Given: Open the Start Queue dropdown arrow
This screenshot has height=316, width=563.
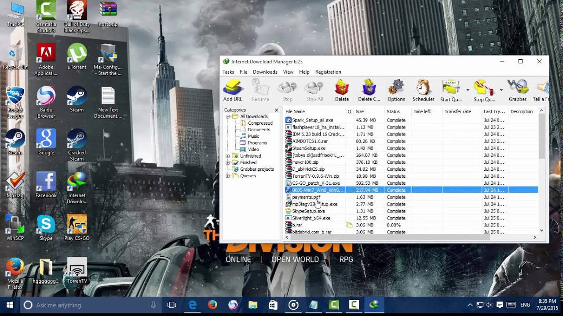Looking at the screenshot, I should point(468,90).
